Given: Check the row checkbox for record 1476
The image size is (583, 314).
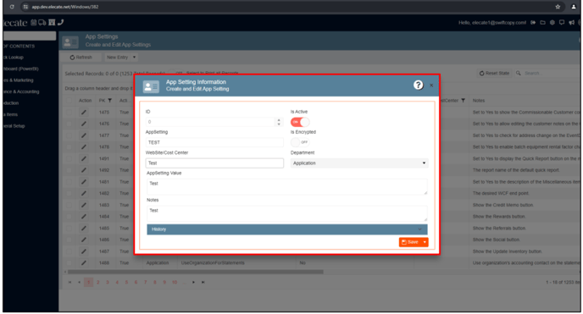Looking at the screenshot, I should click(69, 124).
